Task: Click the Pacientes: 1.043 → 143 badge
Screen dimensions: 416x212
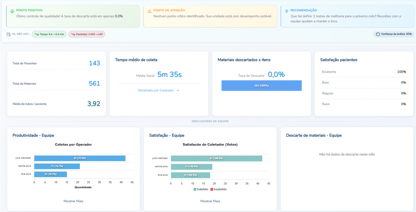Action: pos(87,34)
